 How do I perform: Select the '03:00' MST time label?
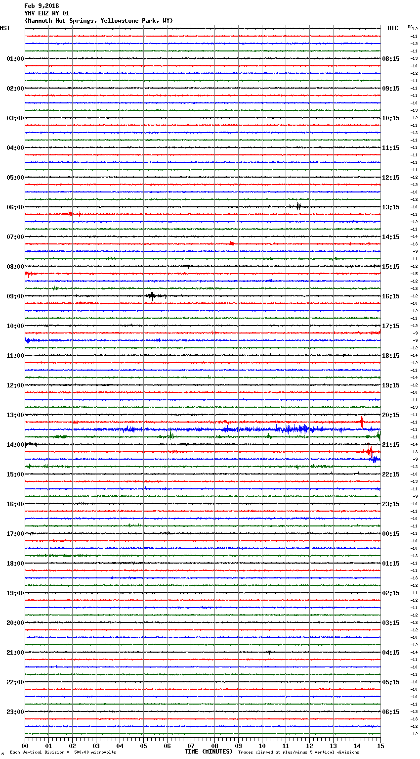click(15, 118)
